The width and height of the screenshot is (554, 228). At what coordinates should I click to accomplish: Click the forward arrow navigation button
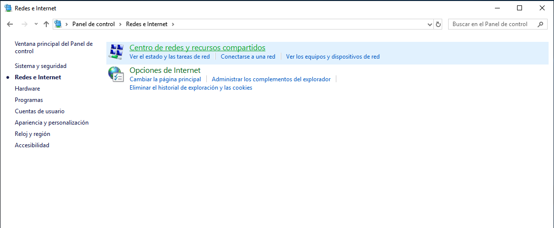click(25, 25)
